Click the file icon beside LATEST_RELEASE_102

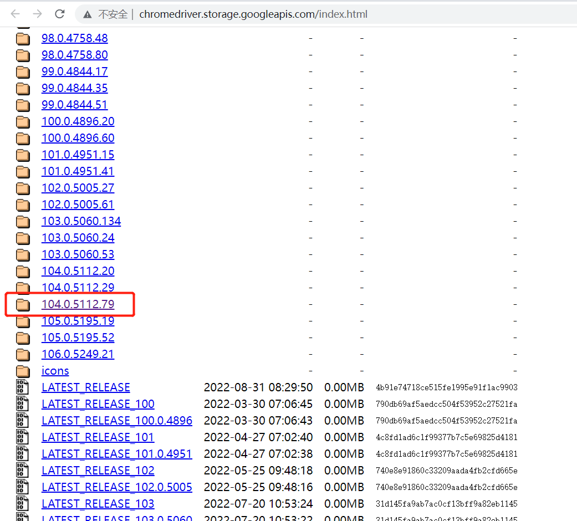click(23, 471)
